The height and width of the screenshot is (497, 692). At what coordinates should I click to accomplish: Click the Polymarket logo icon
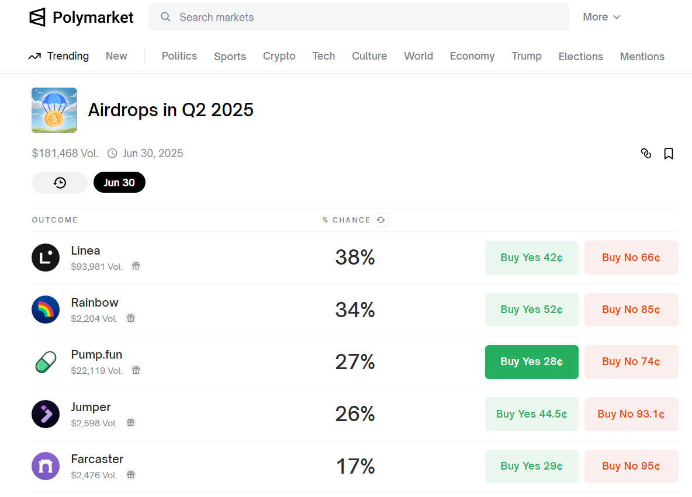point(37,18)
